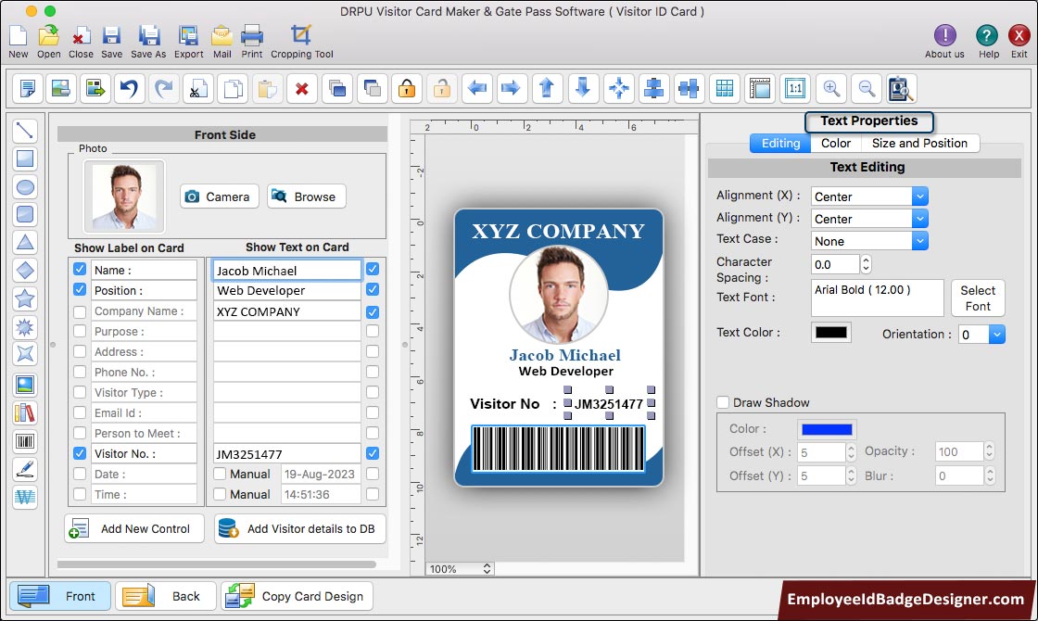
Task: Switch to the Color tab
Action: pyautogui.click(x=835, y=143)
